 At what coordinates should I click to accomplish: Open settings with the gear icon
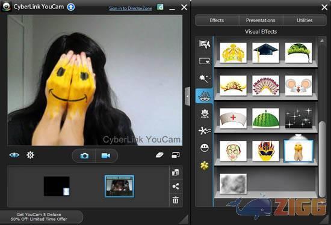point(30,155)
